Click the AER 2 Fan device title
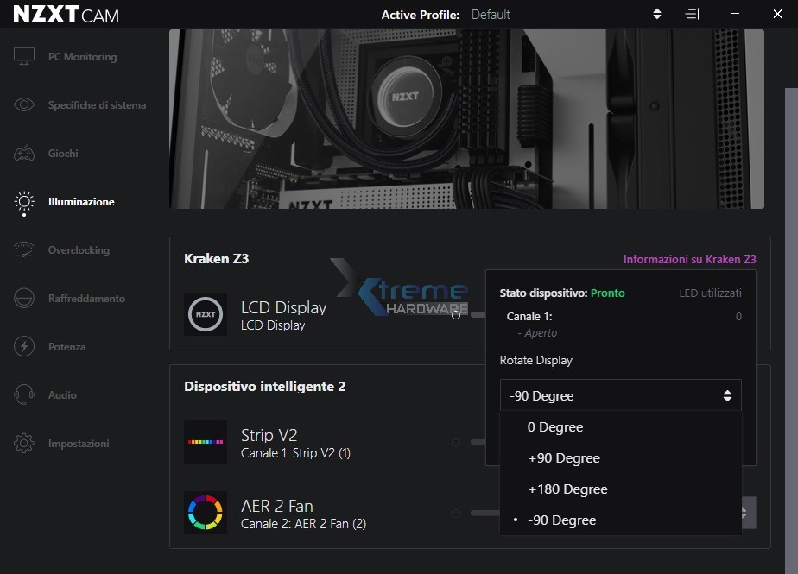The image size is (798, 574). click(277, 506)
